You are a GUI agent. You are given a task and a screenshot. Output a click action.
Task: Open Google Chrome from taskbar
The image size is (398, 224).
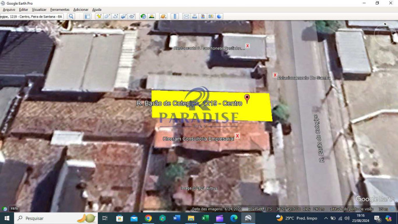(x=148, y=218)
